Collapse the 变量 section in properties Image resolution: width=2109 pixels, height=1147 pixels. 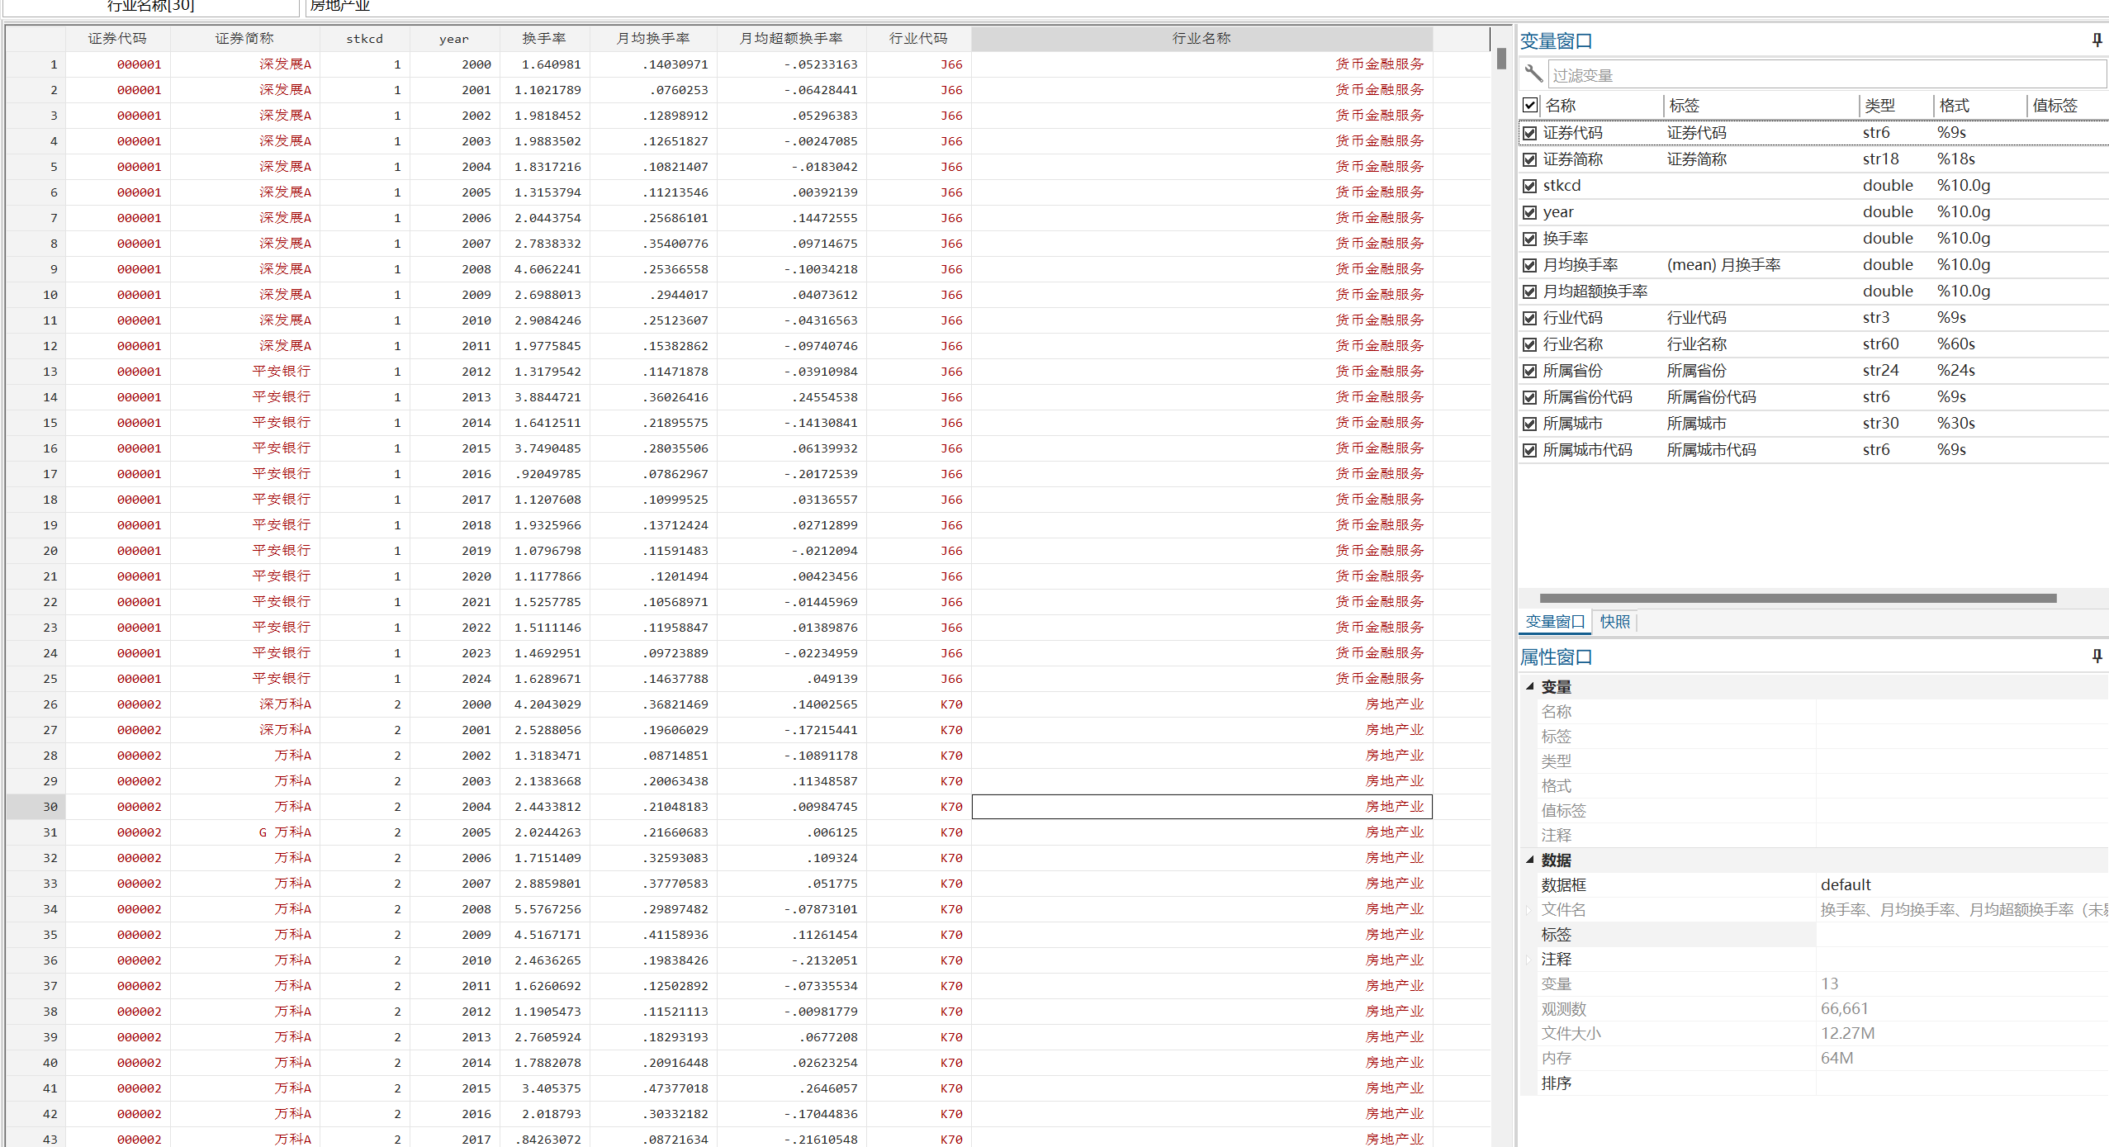(x=1530, y=686)
